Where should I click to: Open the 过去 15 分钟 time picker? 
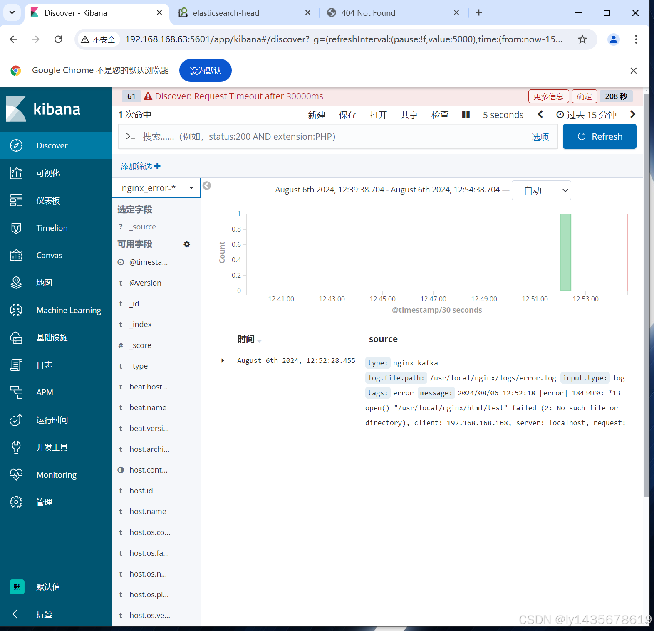pos(586,115)
